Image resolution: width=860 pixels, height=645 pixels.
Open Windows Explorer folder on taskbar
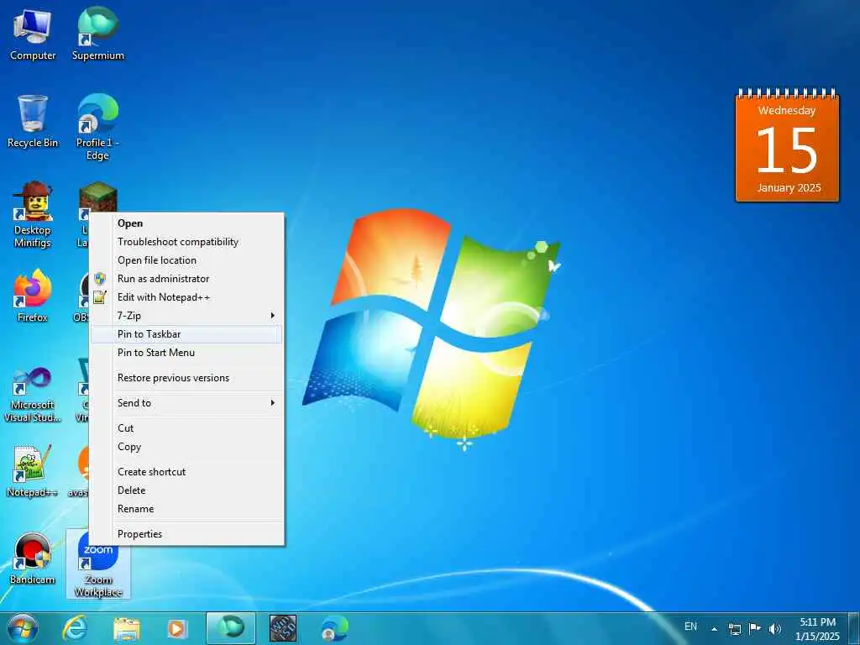[127, 629]
